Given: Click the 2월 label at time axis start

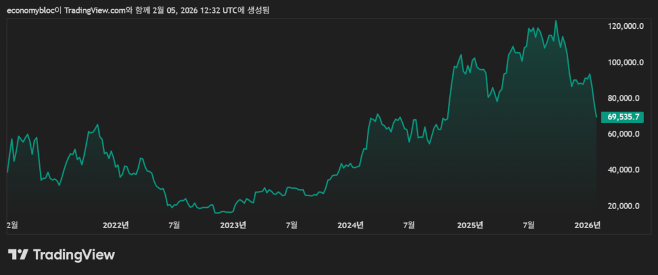Looking at the screenshot, I should pos(12,225).
